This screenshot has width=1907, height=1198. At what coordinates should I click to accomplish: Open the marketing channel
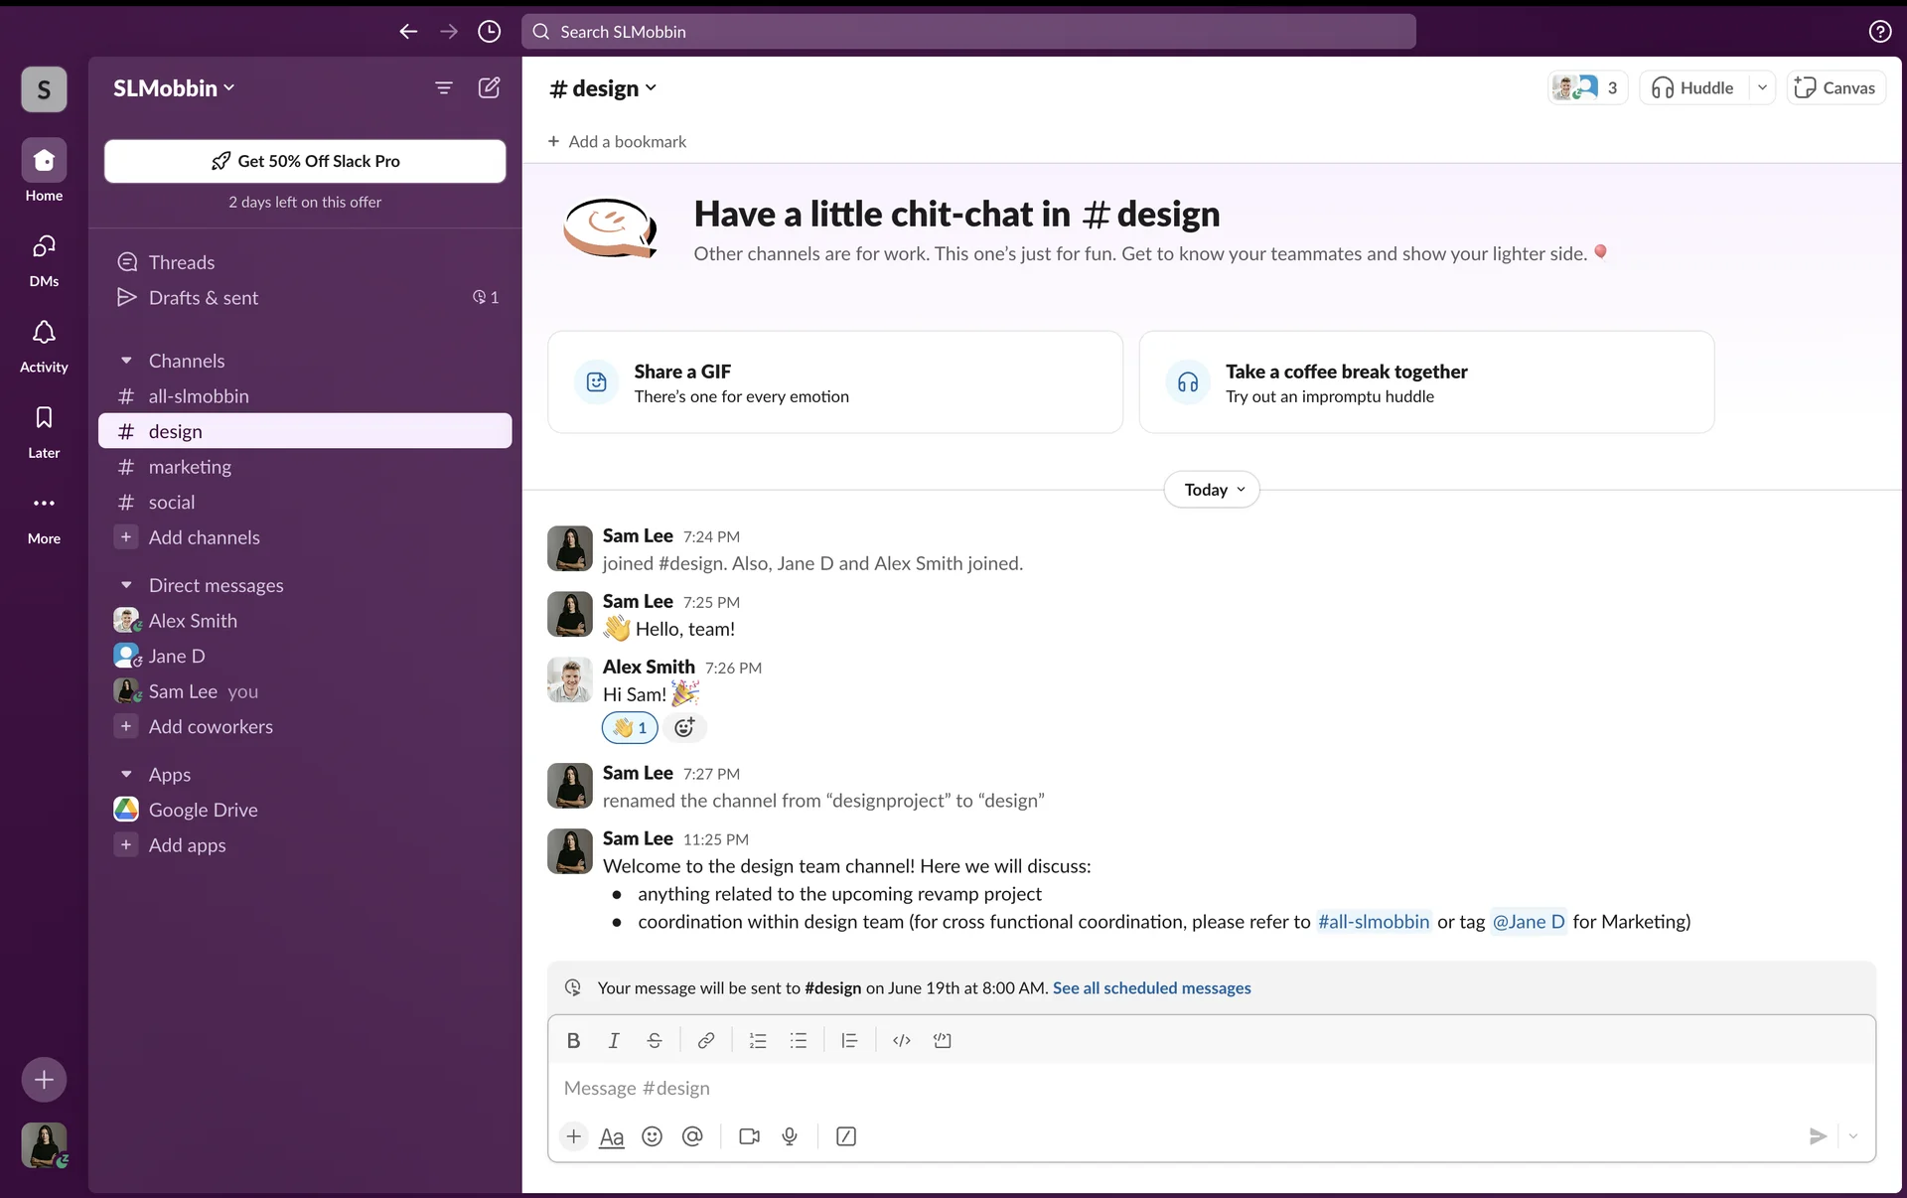pos(190,467)
